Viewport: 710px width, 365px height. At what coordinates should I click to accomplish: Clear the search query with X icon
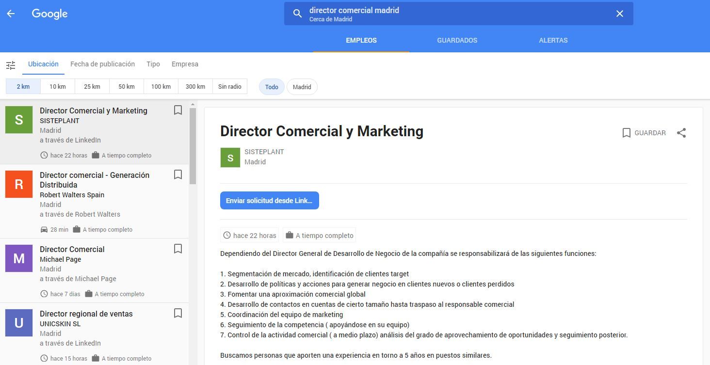tap(619, 14)
